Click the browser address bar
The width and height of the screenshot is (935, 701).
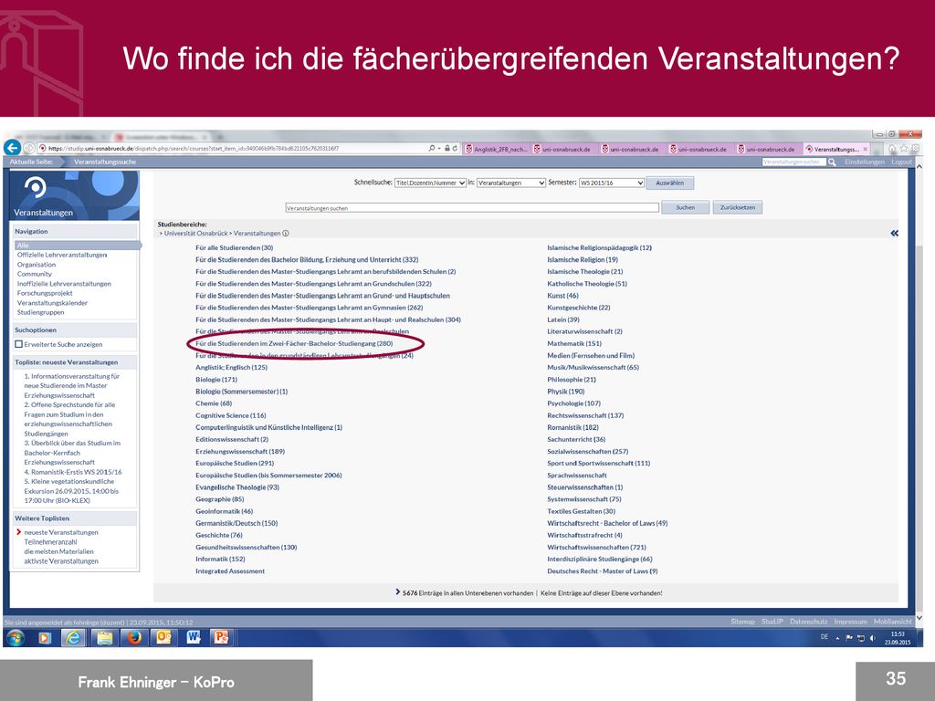233,149
